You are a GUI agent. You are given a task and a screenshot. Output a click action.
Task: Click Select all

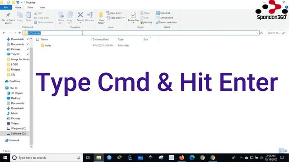click(x=163, y=13)
